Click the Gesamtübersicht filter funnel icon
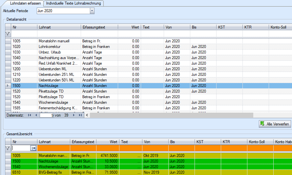Viewport: 292px width, 175px height. (8, 148)
